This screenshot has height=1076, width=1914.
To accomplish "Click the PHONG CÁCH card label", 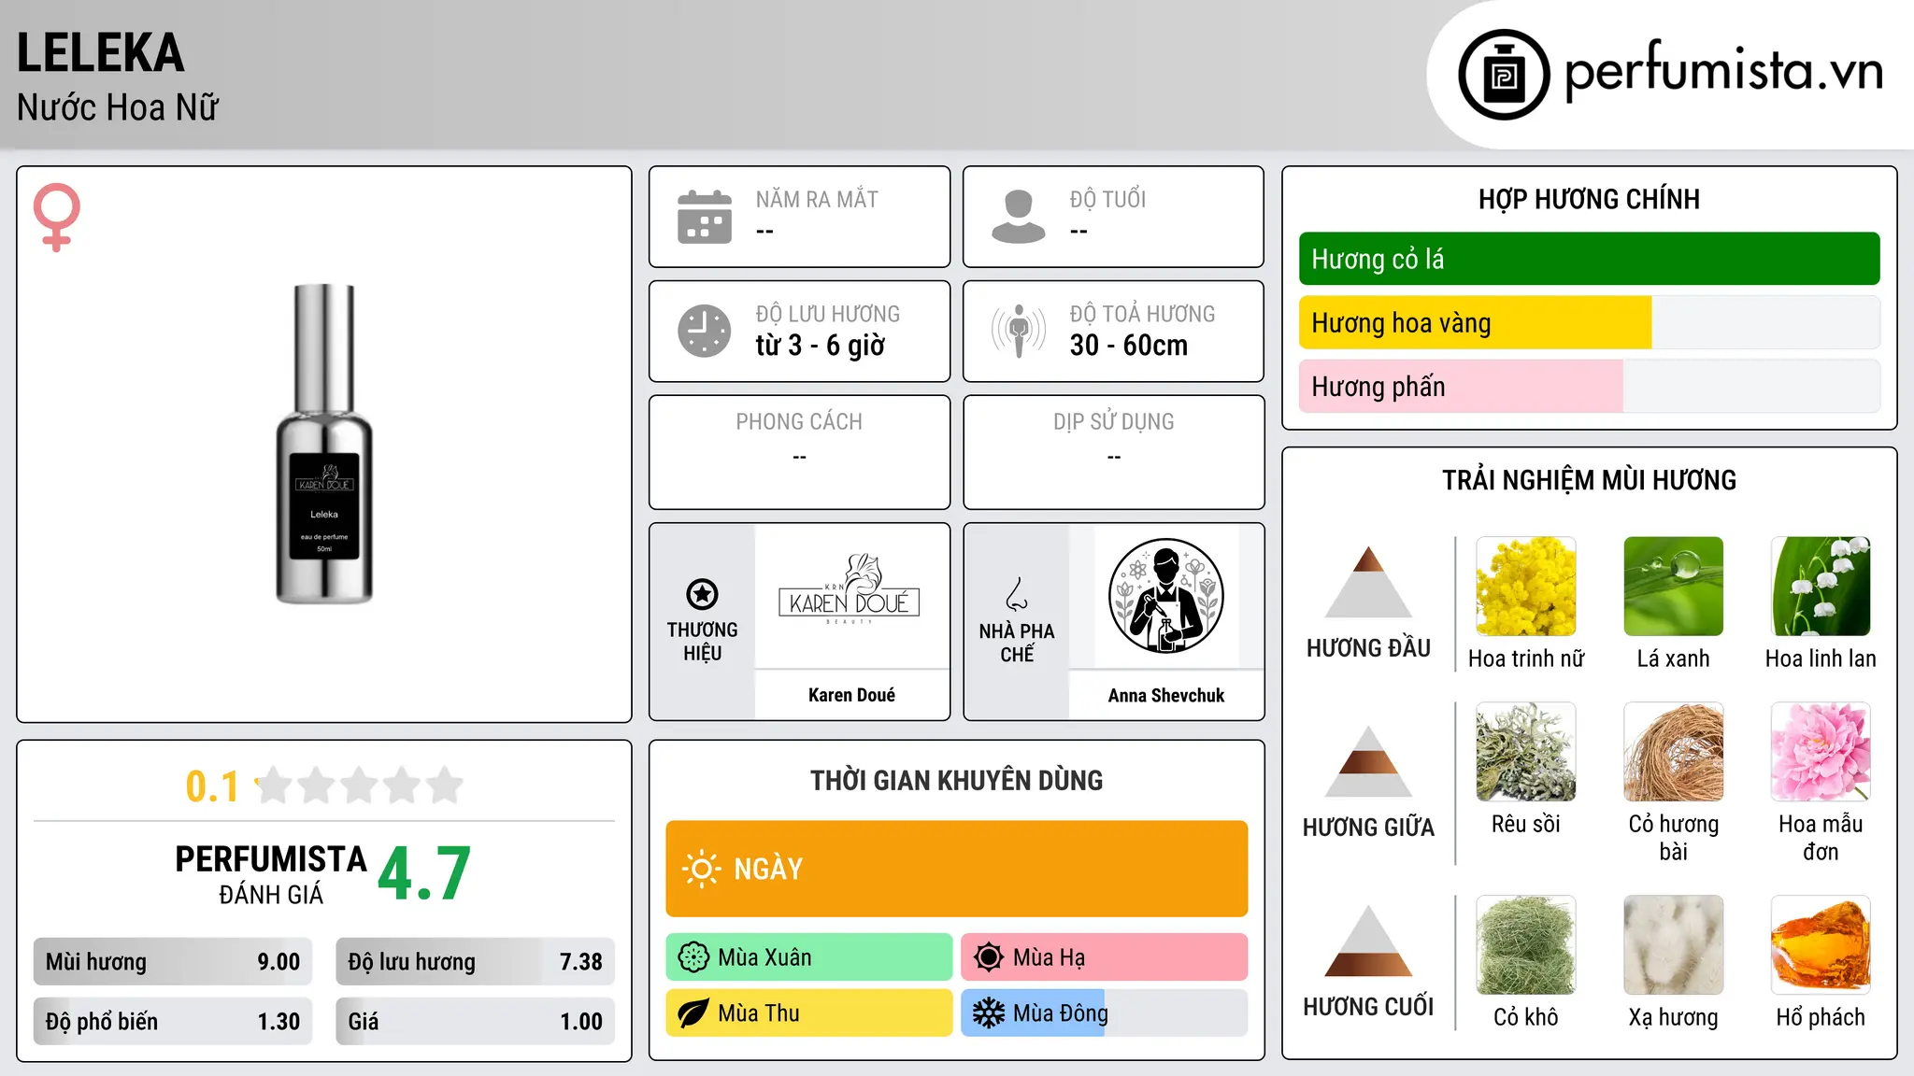I will click(799, 422).
